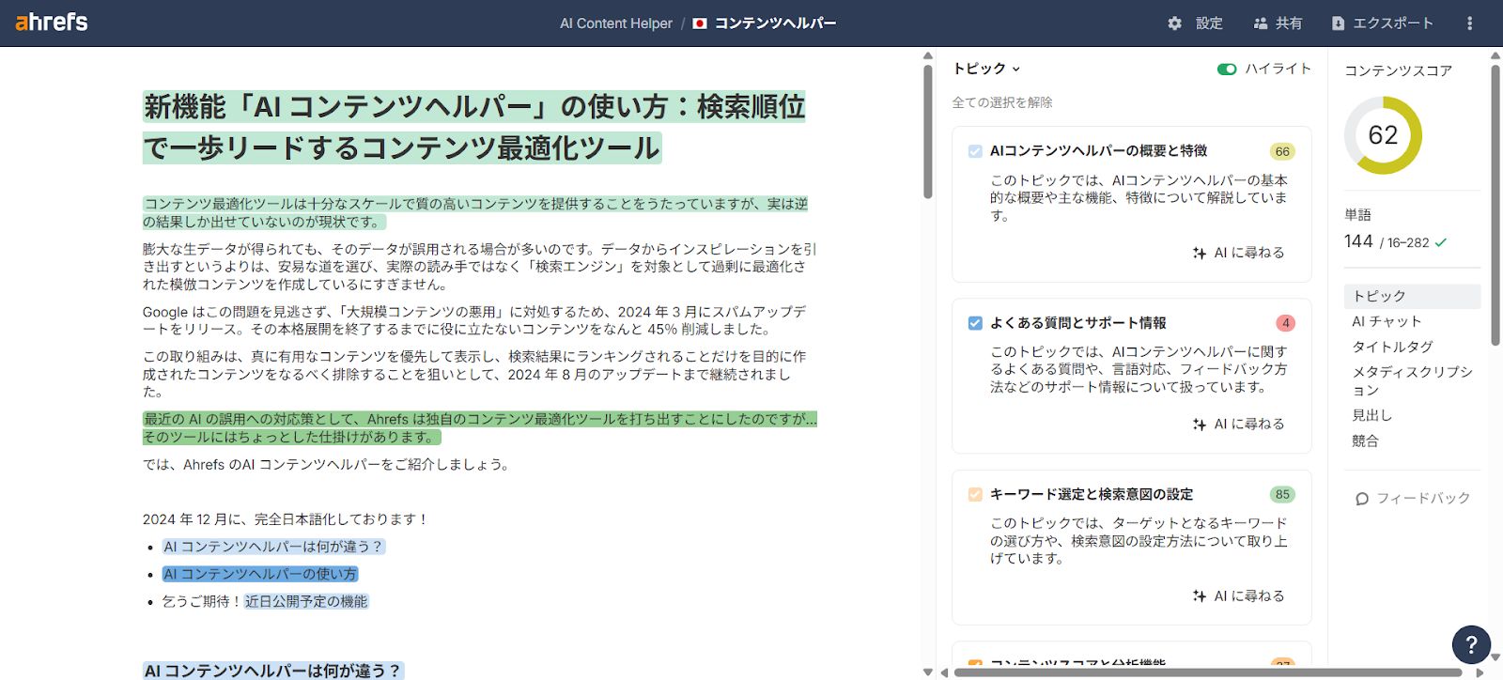Image resolution: width=1503 pixels, height=680 pixels.
Task: Click the line 2024 年 12 月に、完全日本語化
Action: coord(286,519)
